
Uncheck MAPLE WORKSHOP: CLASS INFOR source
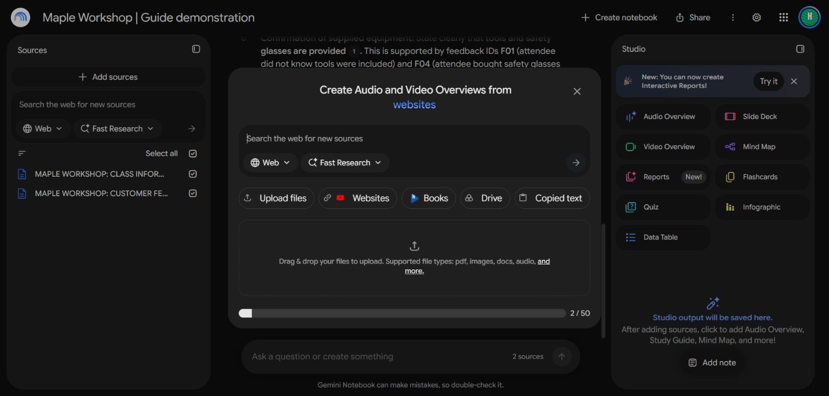(193, 174)
